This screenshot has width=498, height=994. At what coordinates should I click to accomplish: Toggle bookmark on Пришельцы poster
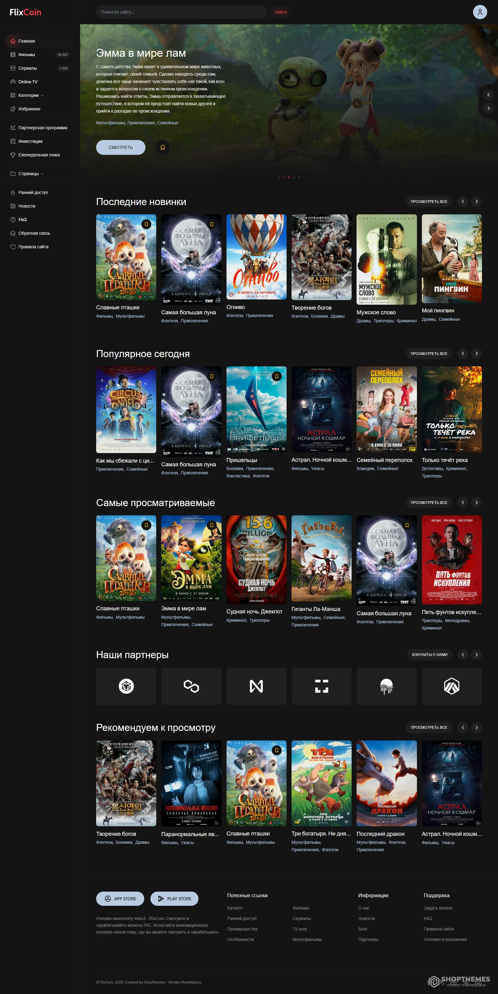(x=276, y=376)
